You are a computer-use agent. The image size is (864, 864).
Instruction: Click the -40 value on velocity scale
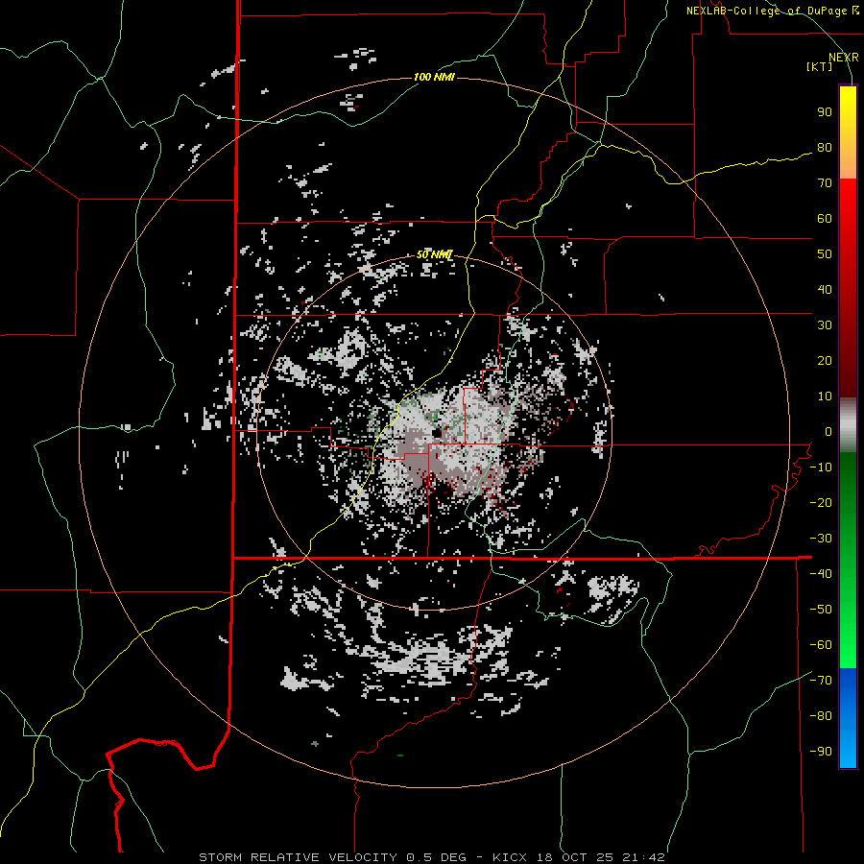821,574
